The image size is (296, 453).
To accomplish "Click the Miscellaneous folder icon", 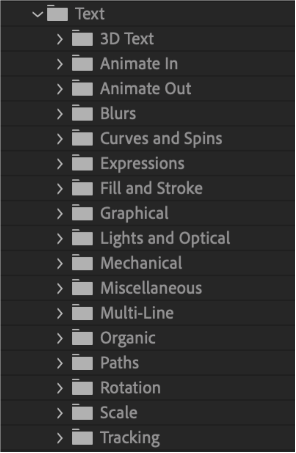I will pos(82,287).
